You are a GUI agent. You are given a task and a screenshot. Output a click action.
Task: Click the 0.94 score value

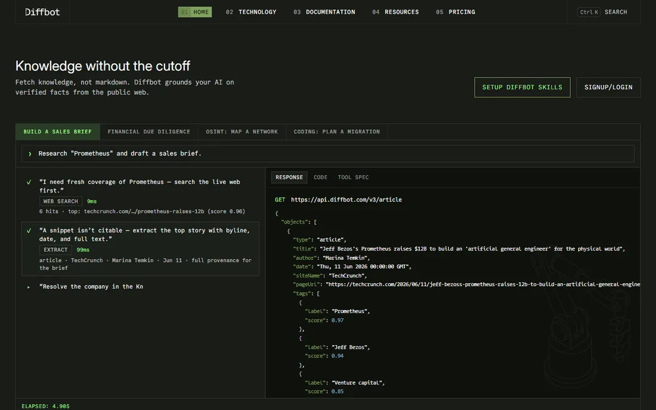337,356
